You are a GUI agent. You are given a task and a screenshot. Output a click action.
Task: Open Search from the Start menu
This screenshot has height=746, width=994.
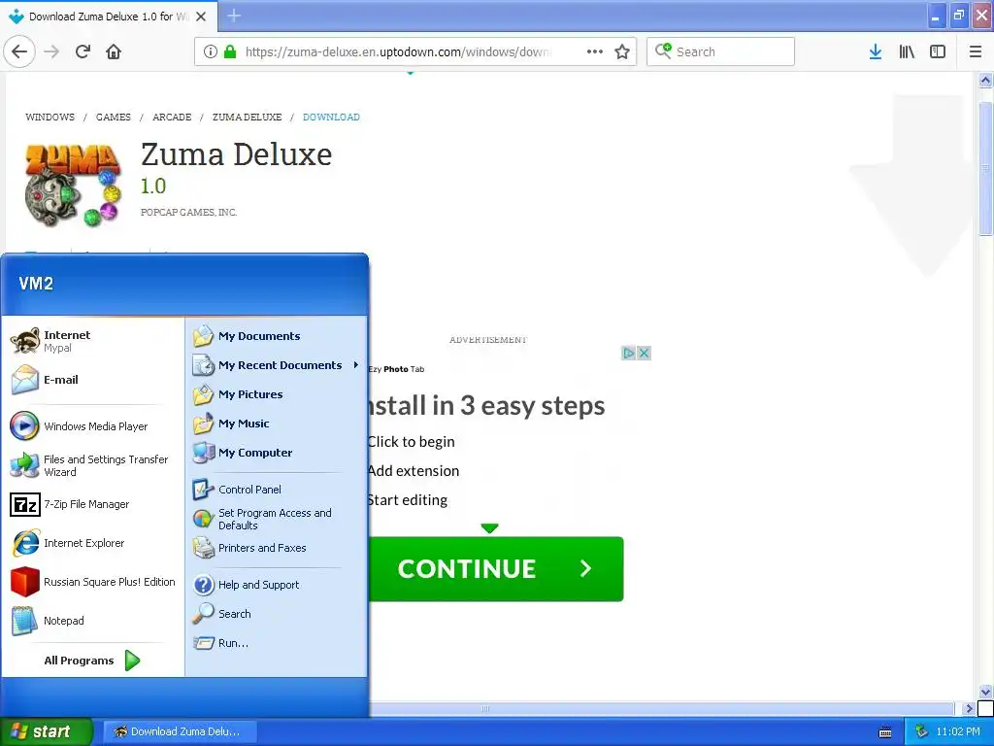pyautogui.click(x=276, y=614)
